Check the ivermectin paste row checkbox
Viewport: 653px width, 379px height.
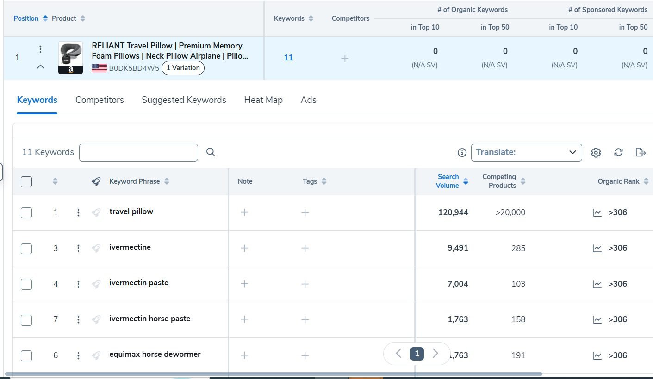coord(26,284)
